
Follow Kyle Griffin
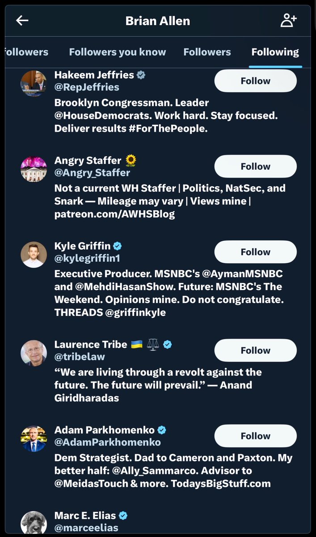[255, 252]
